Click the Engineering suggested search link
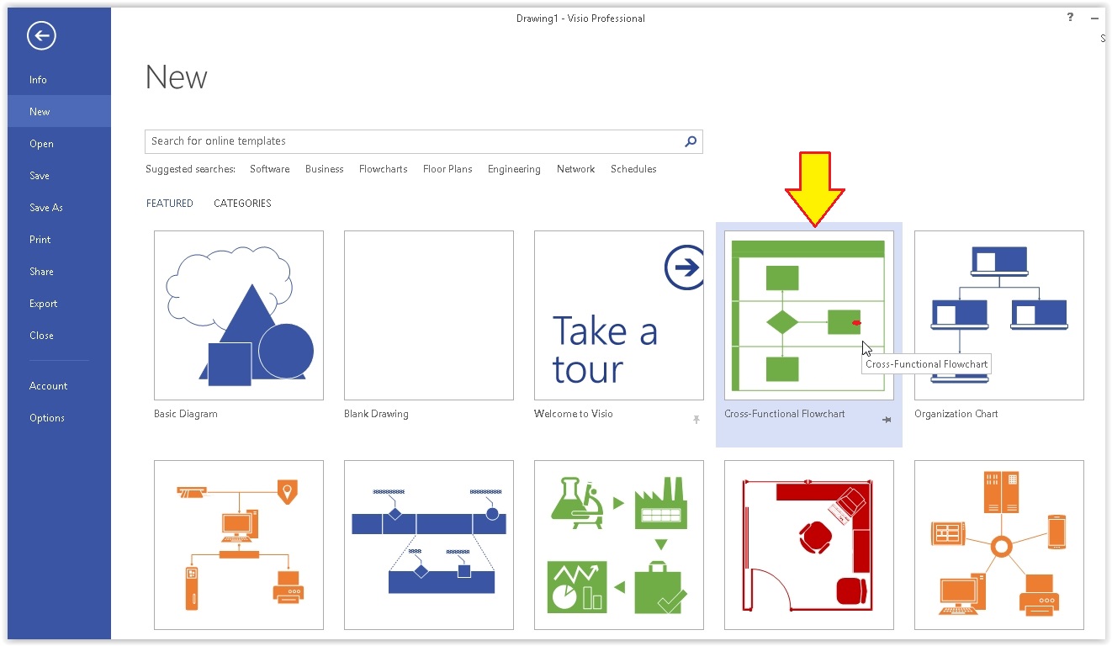The image size is (1112, 646). 514,169
